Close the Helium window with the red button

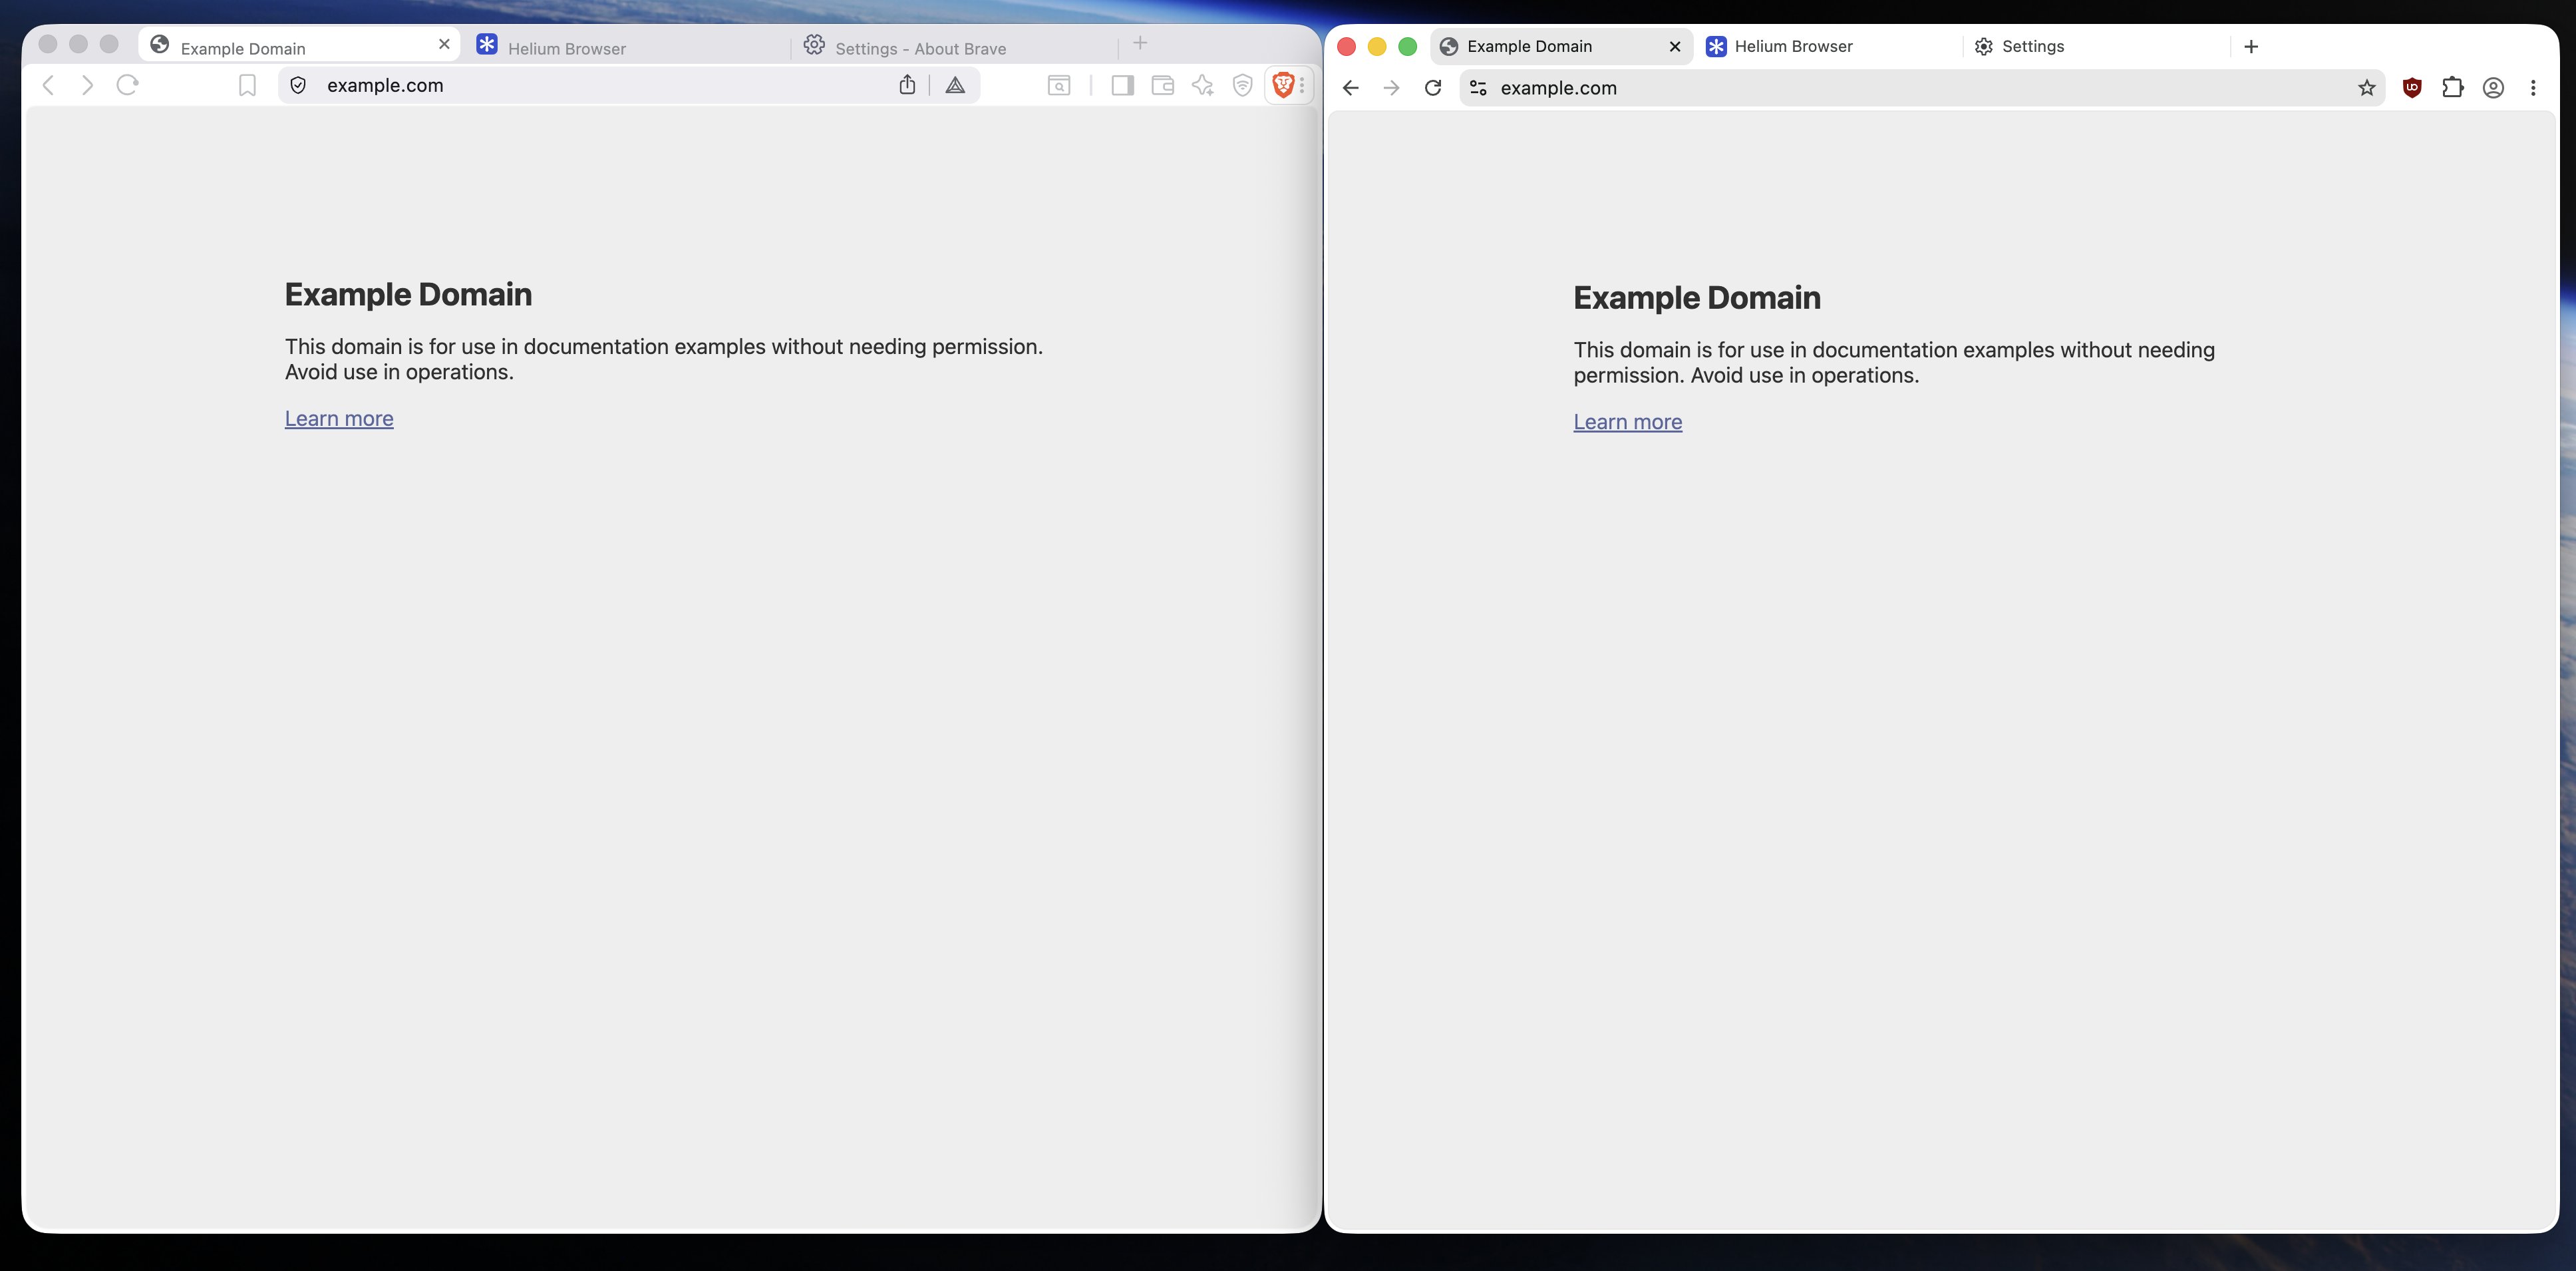pos(1346,47)
